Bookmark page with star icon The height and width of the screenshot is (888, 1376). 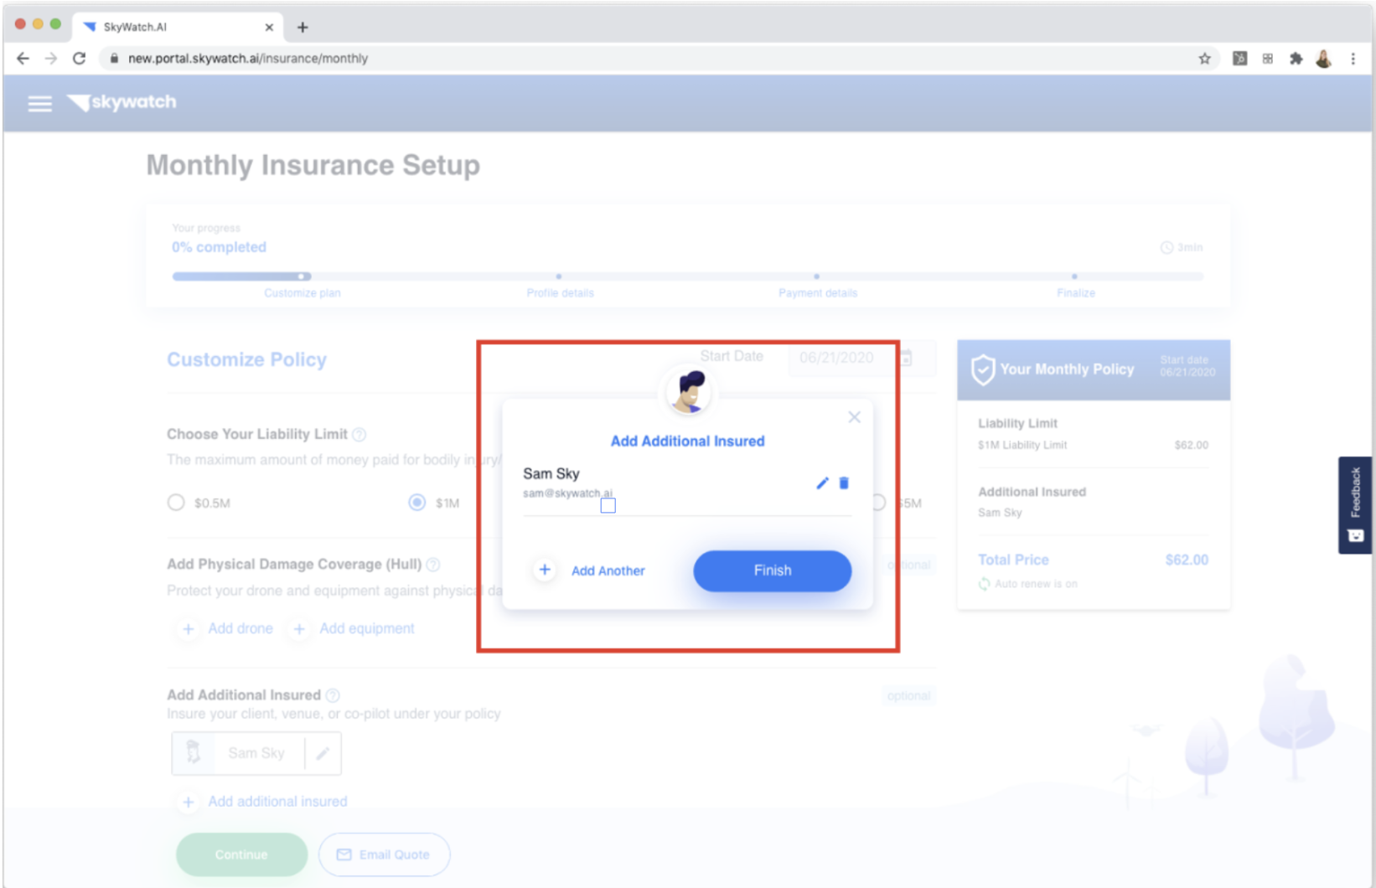point(1204,59)
